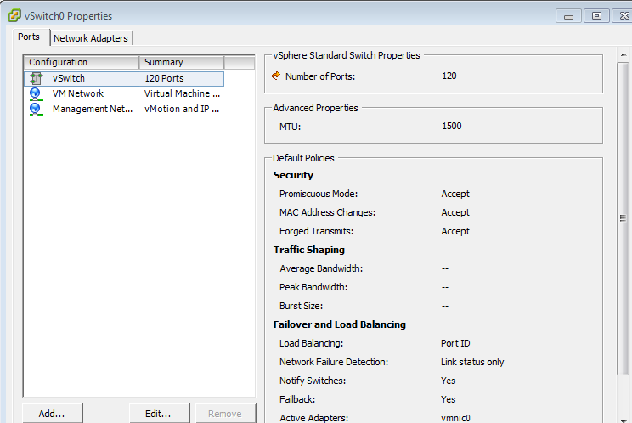Image resolution: width=632 pixels, height=423 pixels.
Task: Click the vMotion and IP ... summary cell
Action: [182, 109]
